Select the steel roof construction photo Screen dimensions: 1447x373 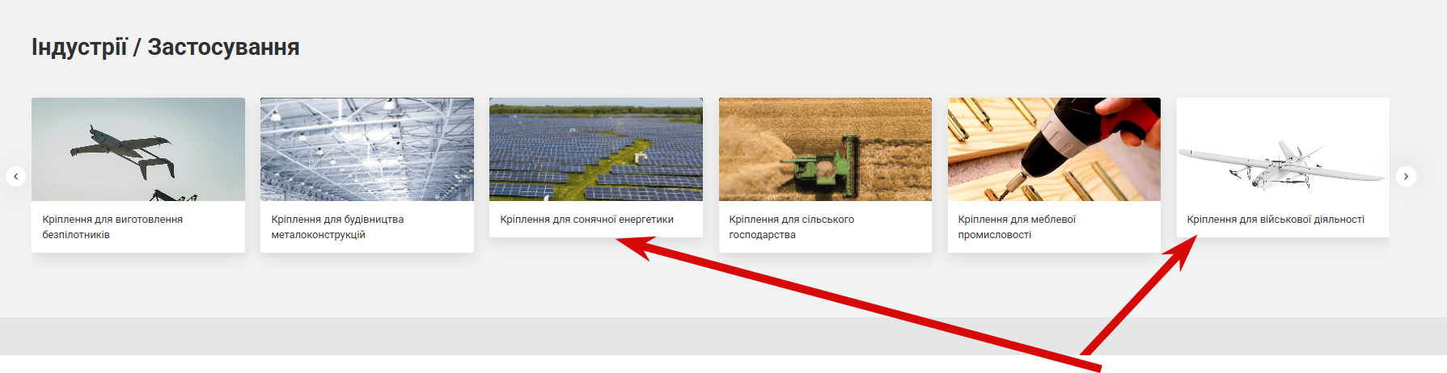pyautogui.click(x=367, y=149)
